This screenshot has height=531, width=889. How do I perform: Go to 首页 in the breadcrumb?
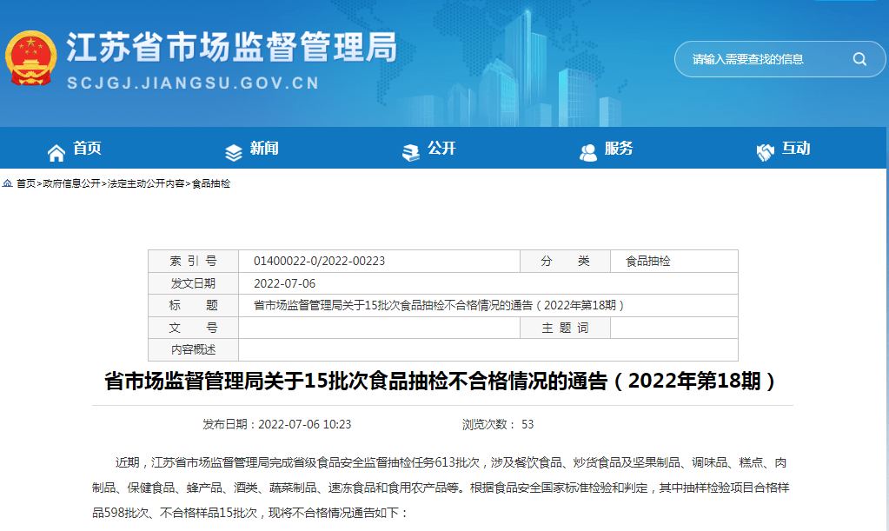coord(26,183)
